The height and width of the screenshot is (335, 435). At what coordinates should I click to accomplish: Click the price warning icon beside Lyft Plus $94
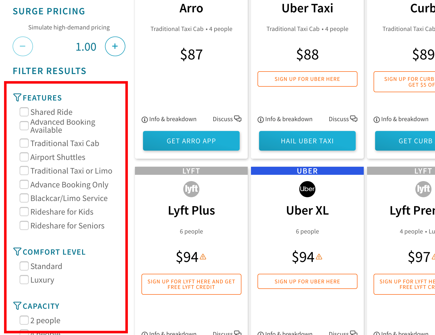click(x=203, y=257)
